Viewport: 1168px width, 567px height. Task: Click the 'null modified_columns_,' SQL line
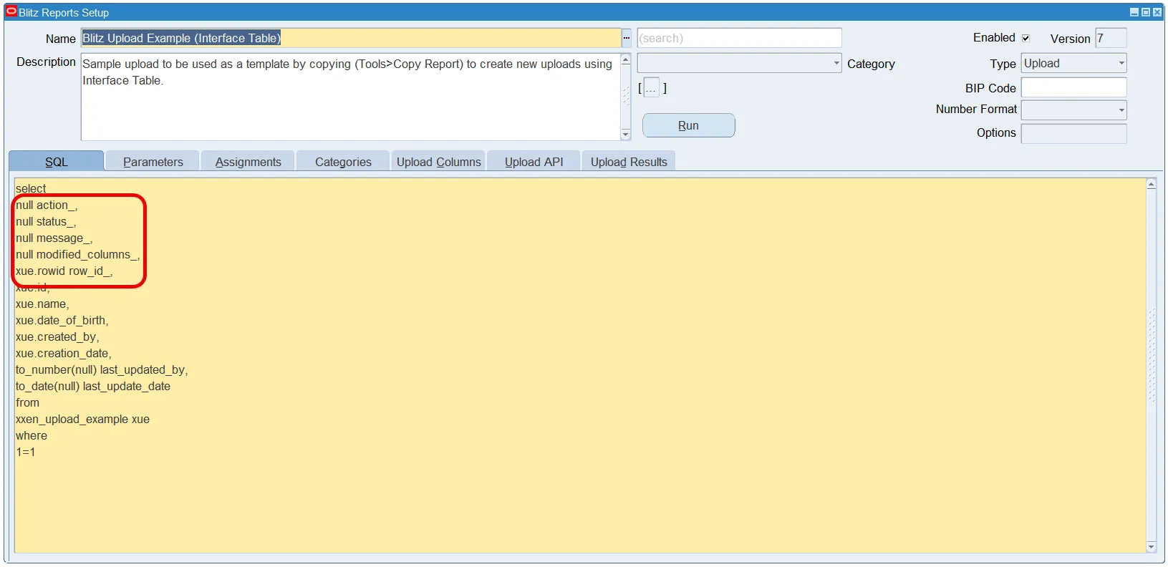[77, 254]
